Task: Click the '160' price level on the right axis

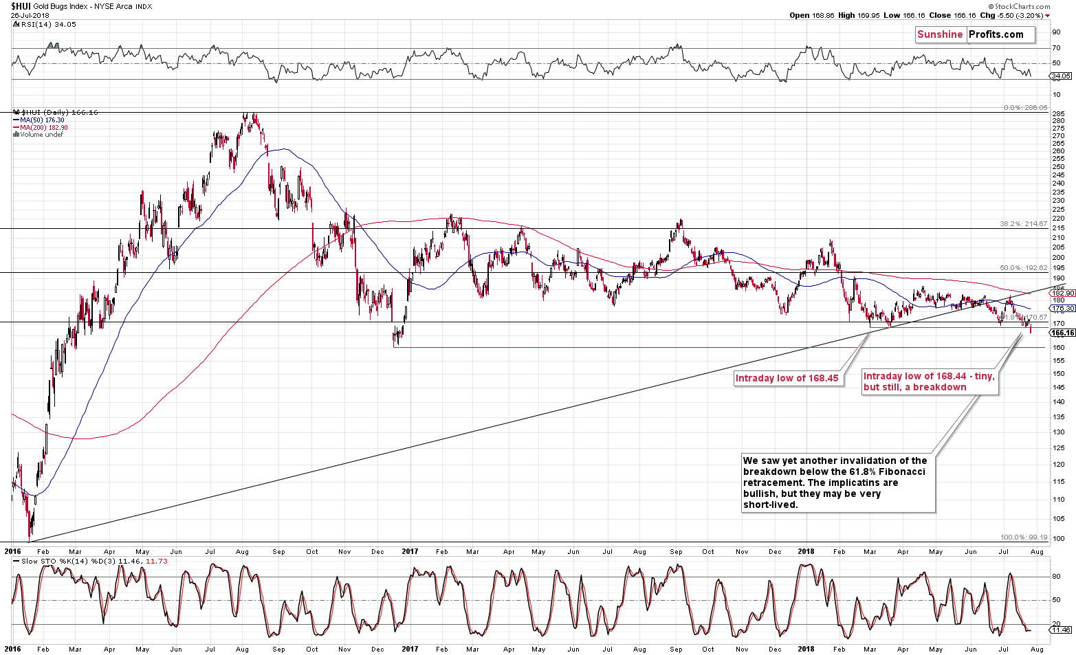Action: point(1058,348)
